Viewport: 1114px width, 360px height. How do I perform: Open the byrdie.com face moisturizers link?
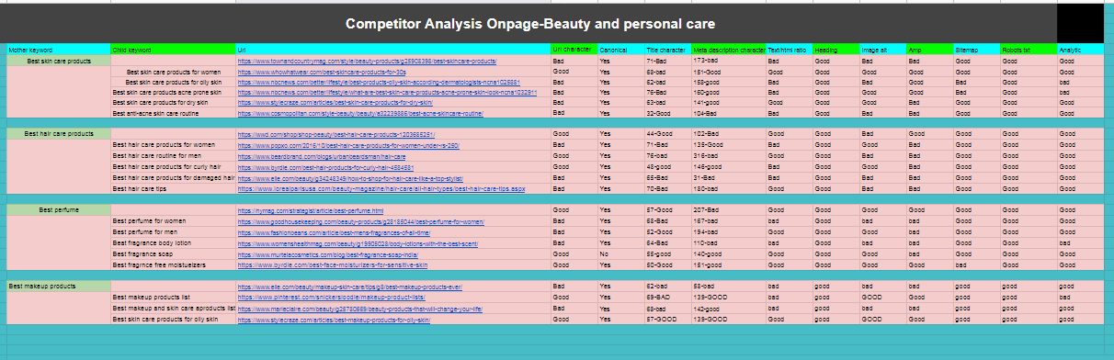tap(333, 264)
